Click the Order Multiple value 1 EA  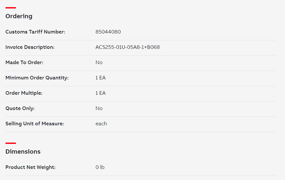tap(101, 93)
